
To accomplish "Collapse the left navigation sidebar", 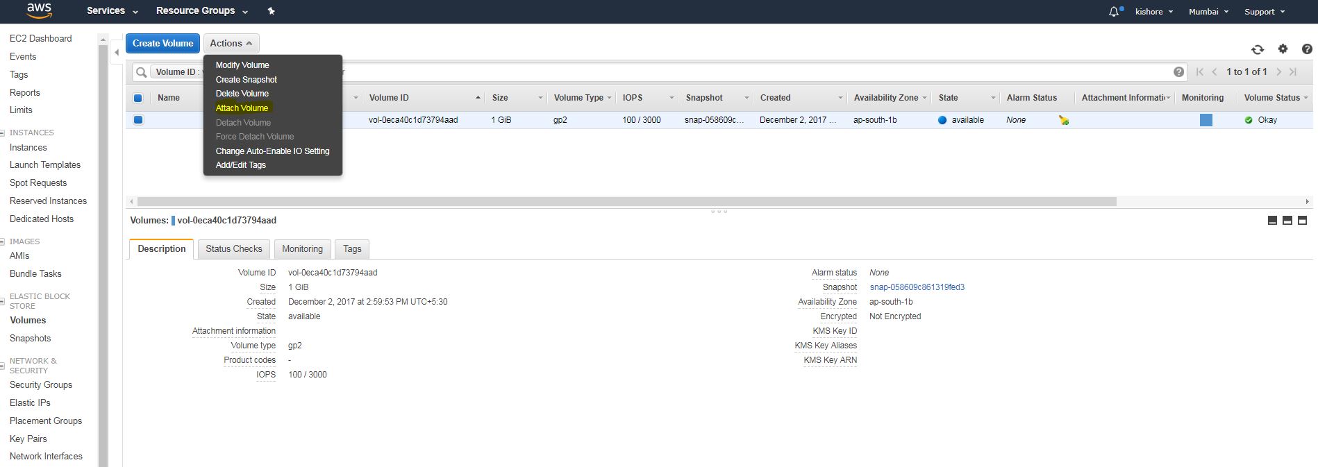I will 117,52.
